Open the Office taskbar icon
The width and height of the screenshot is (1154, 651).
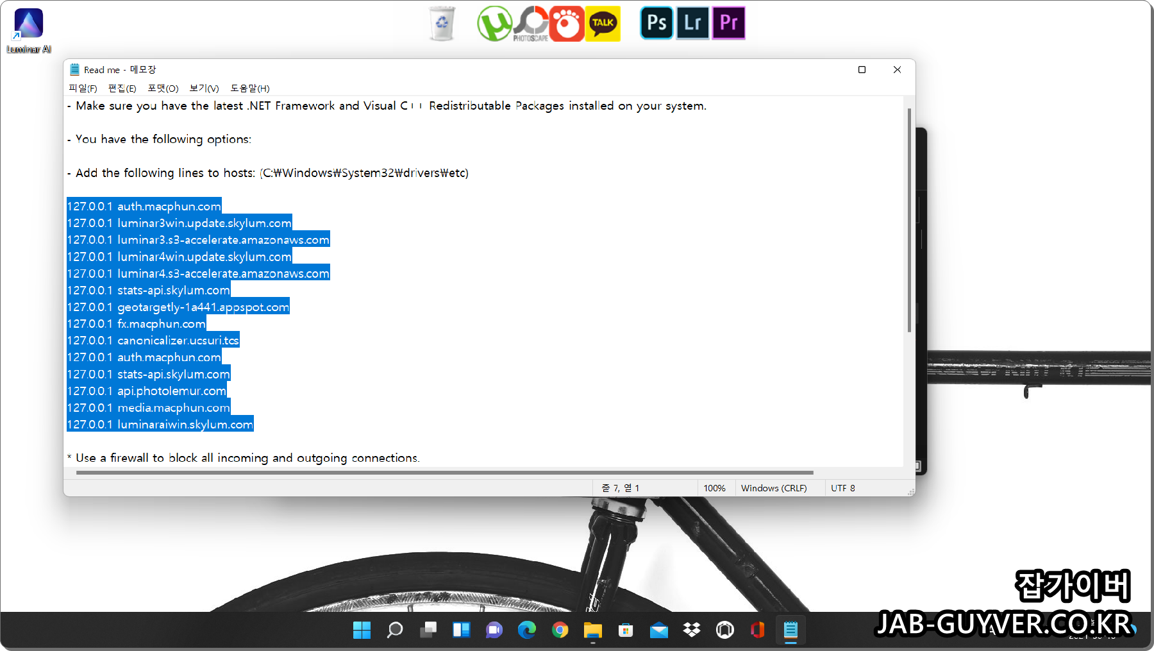(758, 630)
